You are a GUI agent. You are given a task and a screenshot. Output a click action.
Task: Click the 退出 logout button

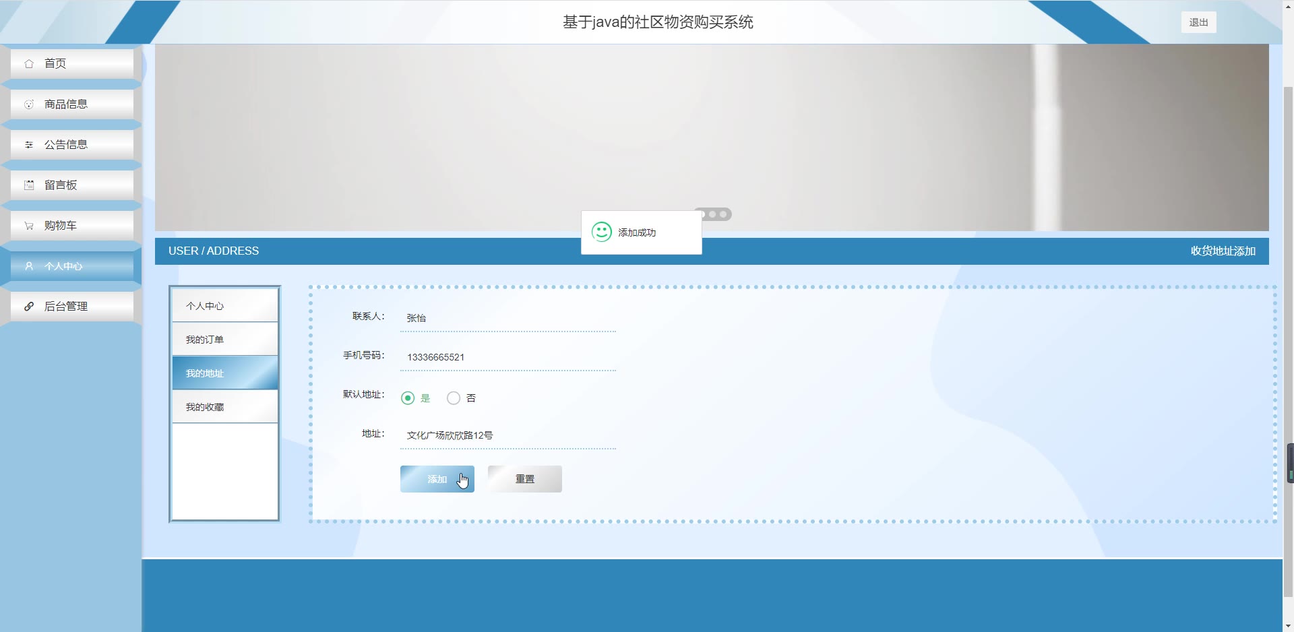(x=1199, y=22)
